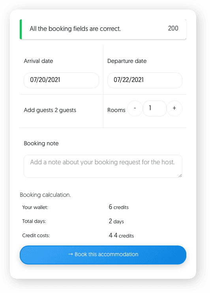Viewport: 210px width, 293px height.
Task: Book this accommodation
Action: coord(103,255)
